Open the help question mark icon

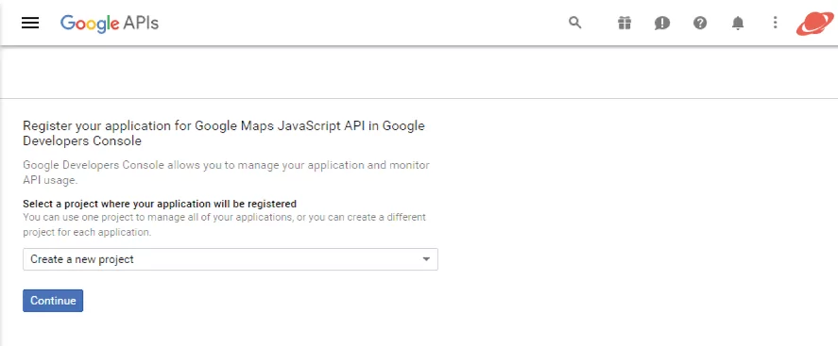pos(700,23)
